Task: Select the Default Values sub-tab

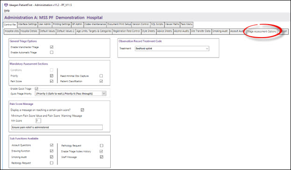Action: (x=48, y=32)
